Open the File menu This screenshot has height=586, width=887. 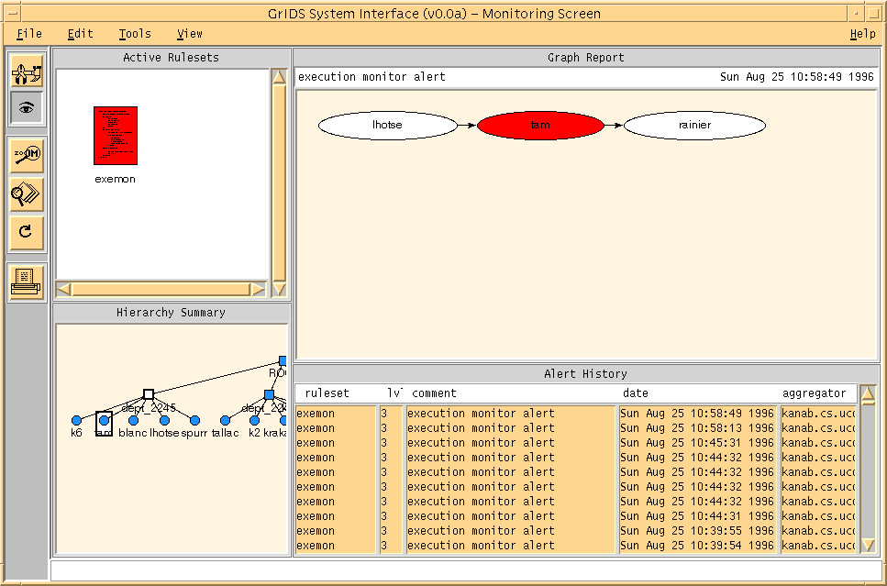click(x=29, y=34)
